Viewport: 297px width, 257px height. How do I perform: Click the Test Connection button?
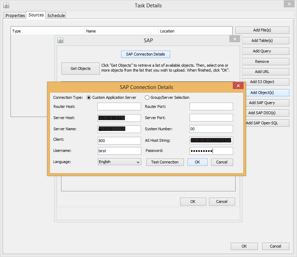click(165, 162)
